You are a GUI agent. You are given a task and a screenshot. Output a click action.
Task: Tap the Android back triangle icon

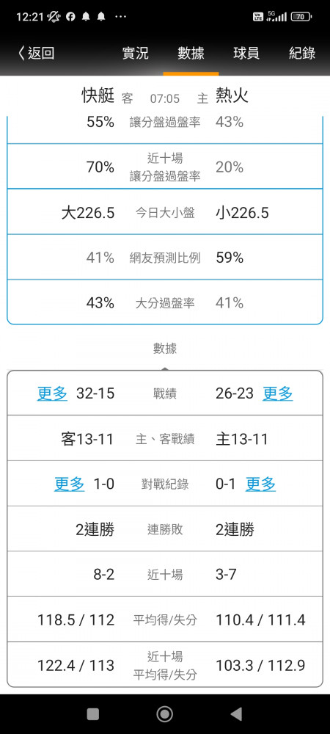click(x=237, y=714)
